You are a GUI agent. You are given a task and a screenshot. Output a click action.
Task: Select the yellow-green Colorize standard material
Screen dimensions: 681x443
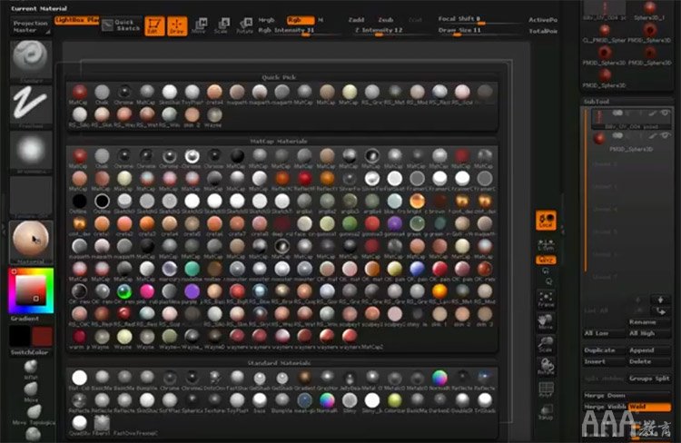394,400
